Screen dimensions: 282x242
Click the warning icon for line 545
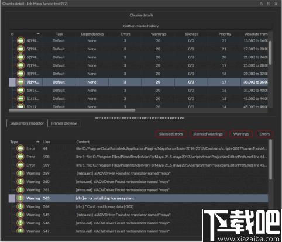click(x=20, y=215)
